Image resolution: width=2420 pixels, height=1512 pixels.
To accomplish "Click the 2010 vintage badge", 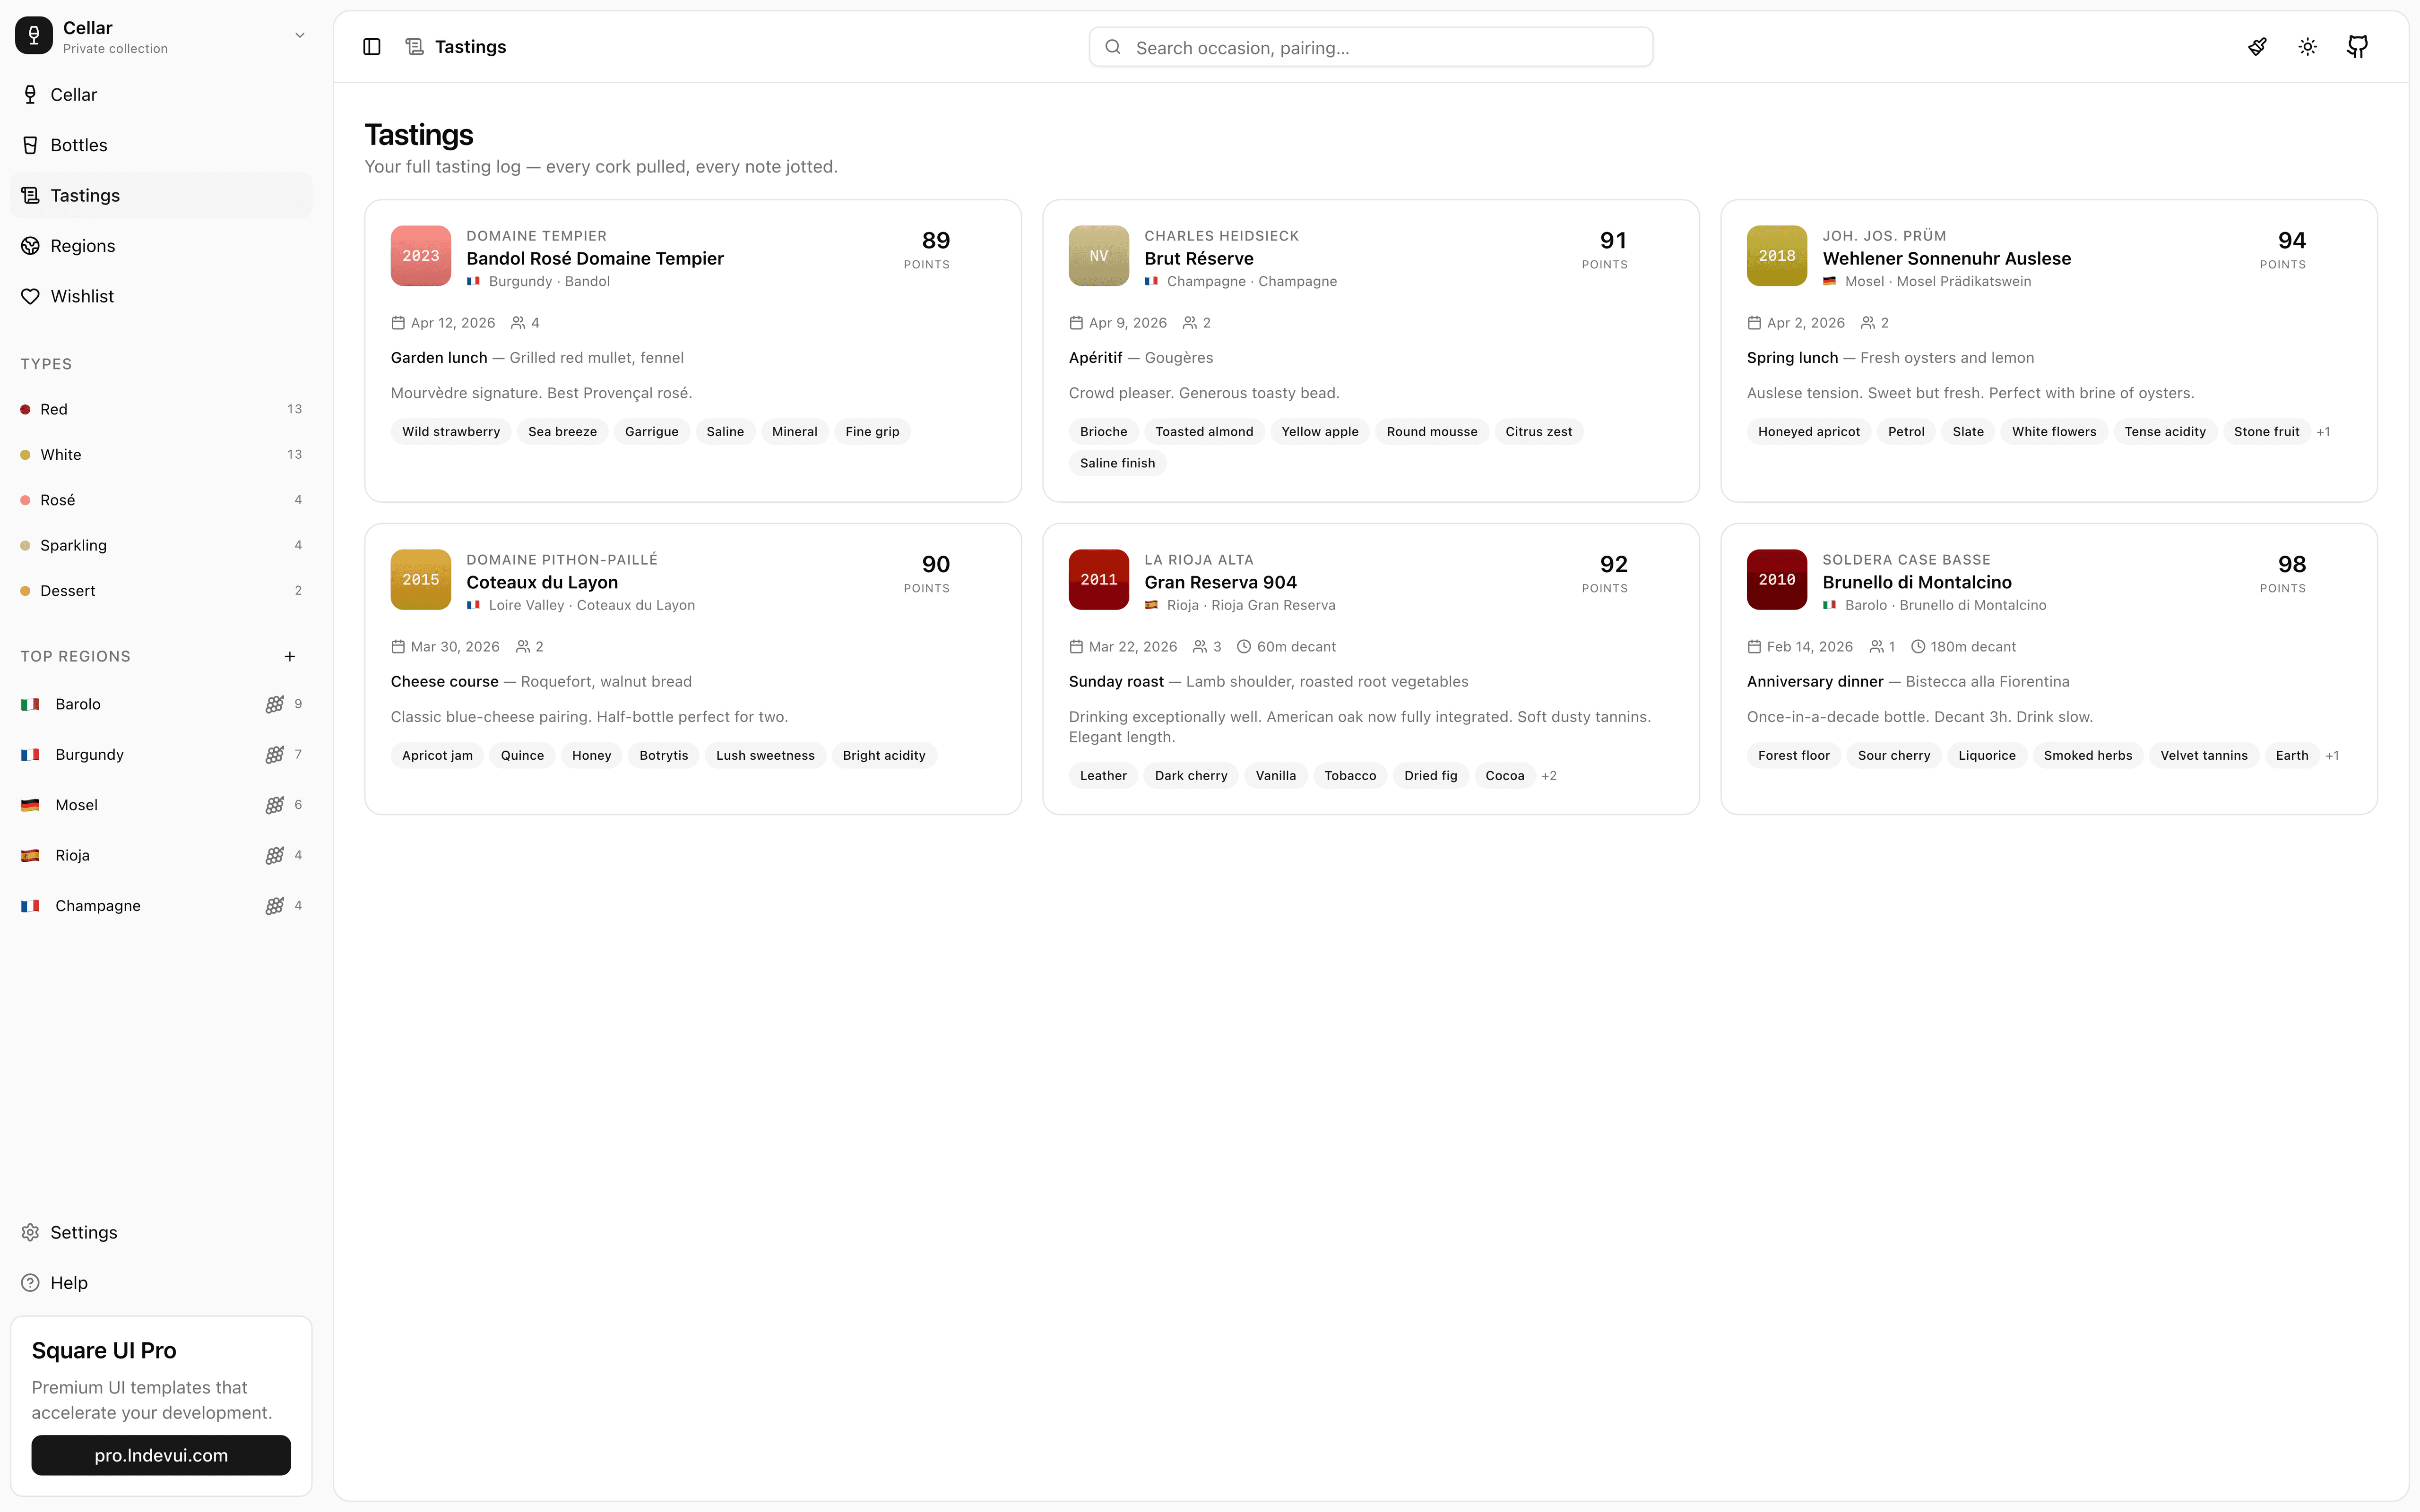I will [1777, 580].
